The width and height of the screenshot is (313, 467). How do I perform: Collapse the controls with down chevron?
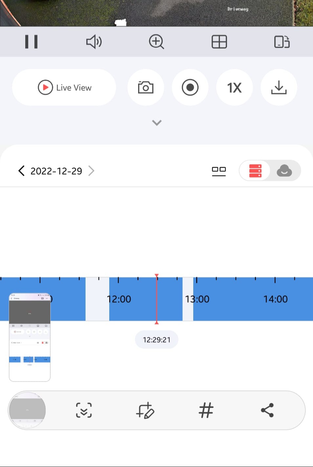pos(157,123)
